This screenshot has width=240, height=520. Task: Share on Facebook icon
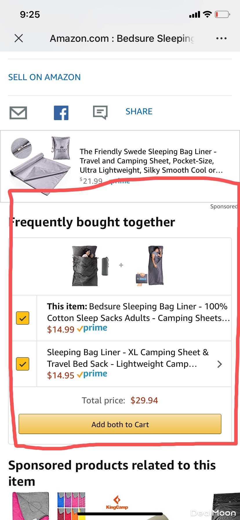coord(61,113)
